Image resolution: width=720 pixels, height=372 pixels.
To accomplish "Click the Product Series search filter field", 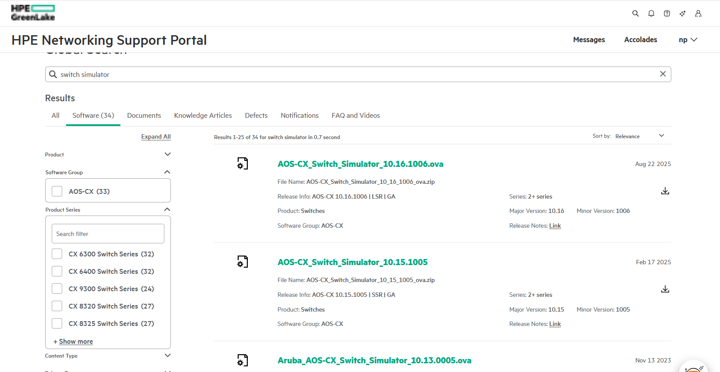I will (x=108, y=234).
